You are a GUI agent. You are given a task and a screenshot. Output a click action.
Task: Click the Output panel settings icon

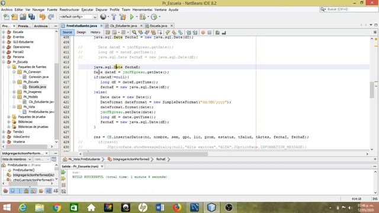pos(63,191)
